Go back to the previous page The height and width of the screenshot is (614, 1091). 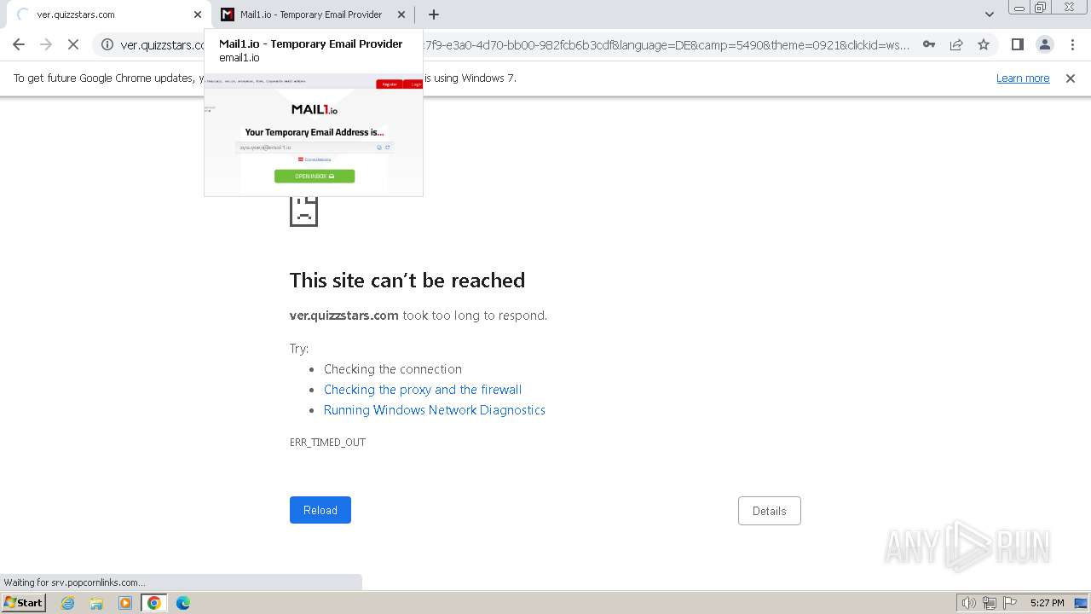point(19,44)
